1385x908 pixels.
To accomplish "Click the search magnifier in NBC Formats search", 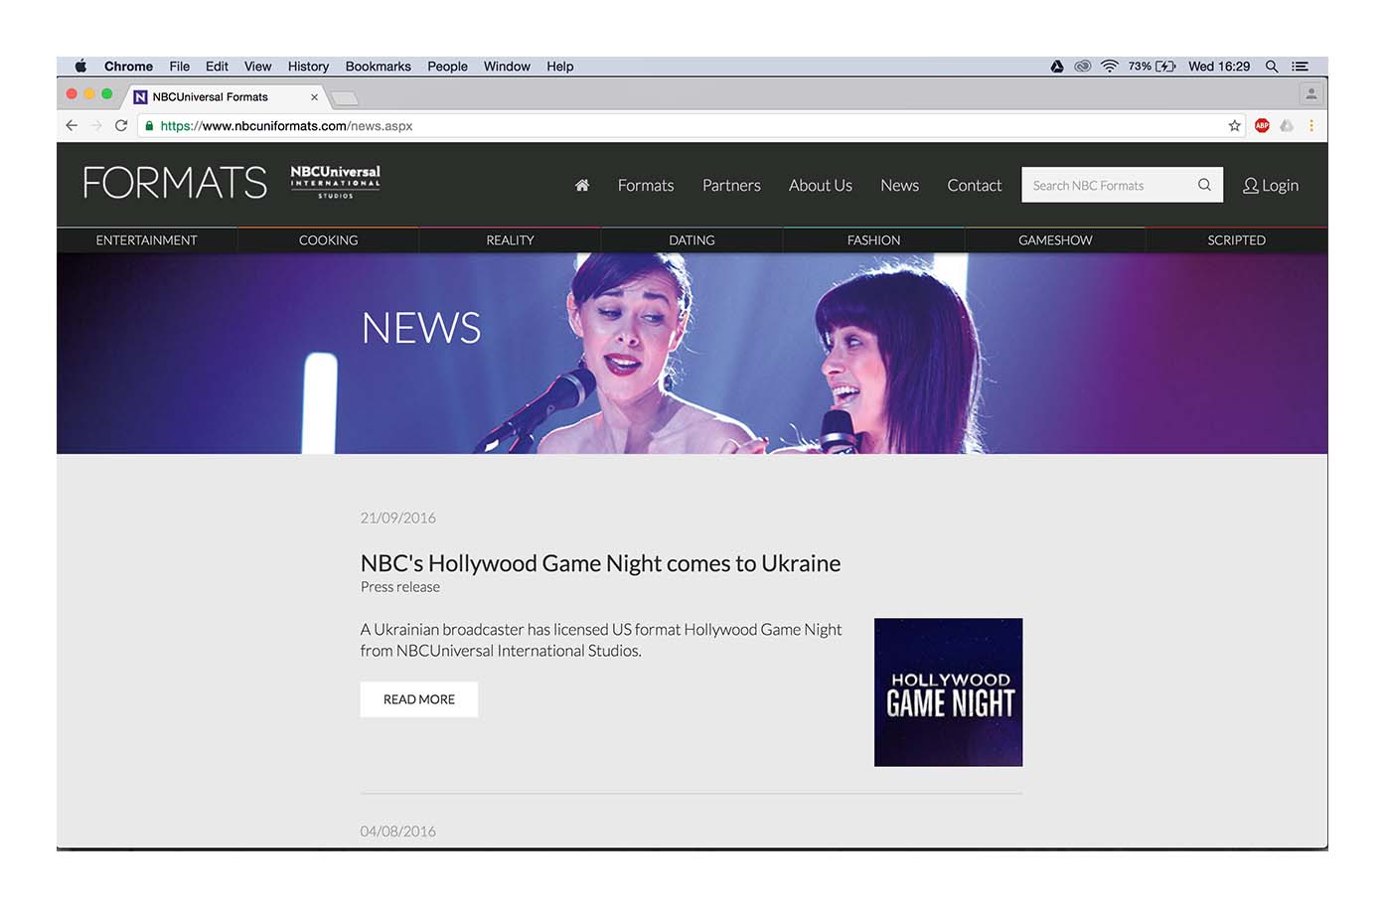I will pos(1204,185).
